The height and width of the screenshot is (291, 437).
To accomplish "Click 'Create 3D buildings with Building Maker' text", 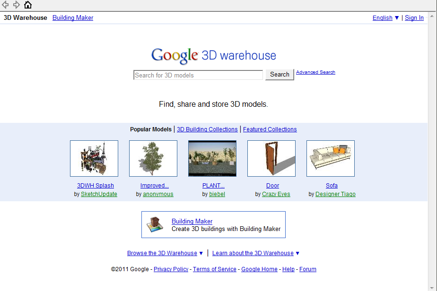I will tap(226, 229).
